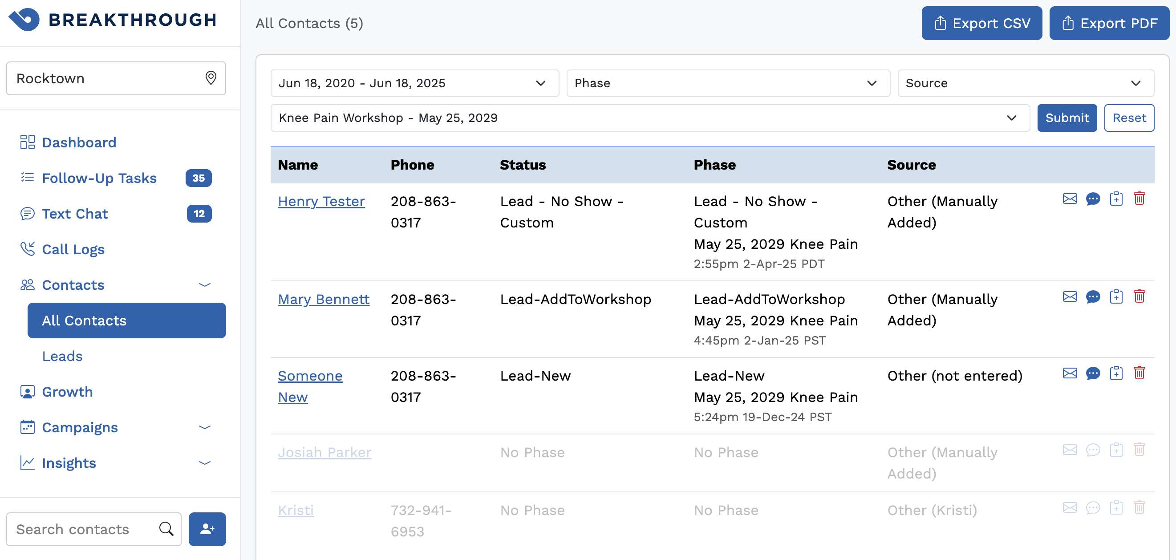Expand the Knee Pain Workshop dropdown
The height and width of the screenshot is (560, 1176).
pos(649,118)
